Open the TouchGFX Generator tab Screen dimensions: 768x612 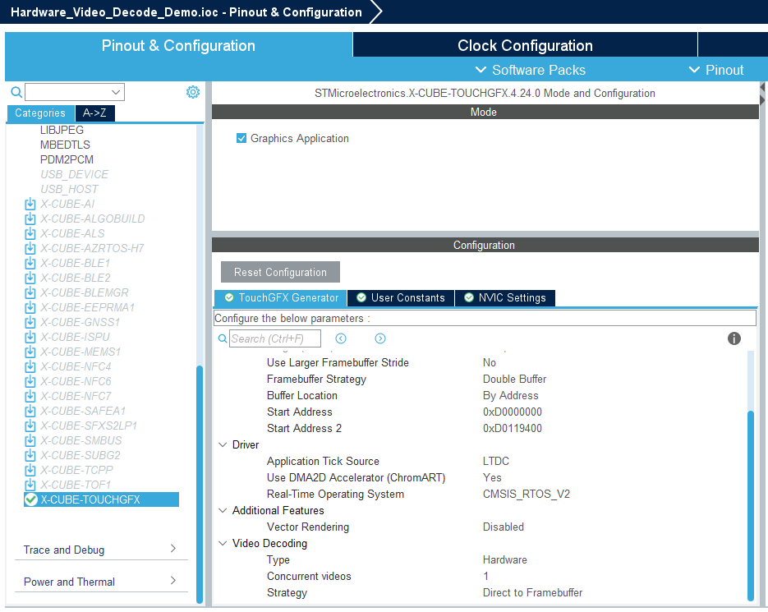coord(281,298)
